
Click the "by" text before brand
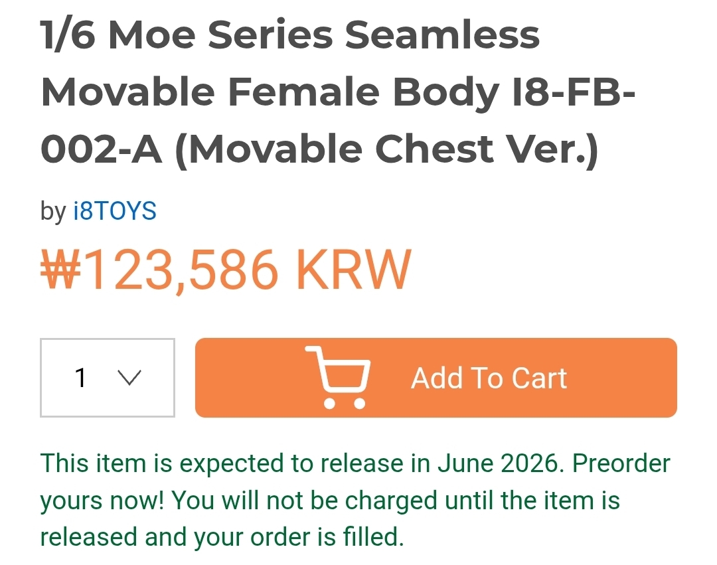(53, 211)
